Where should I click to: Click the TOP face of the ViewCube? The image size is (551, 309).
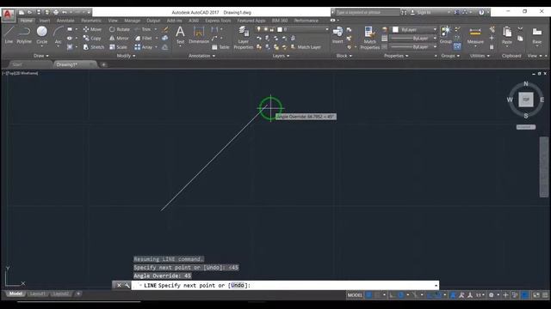(526, 100)
